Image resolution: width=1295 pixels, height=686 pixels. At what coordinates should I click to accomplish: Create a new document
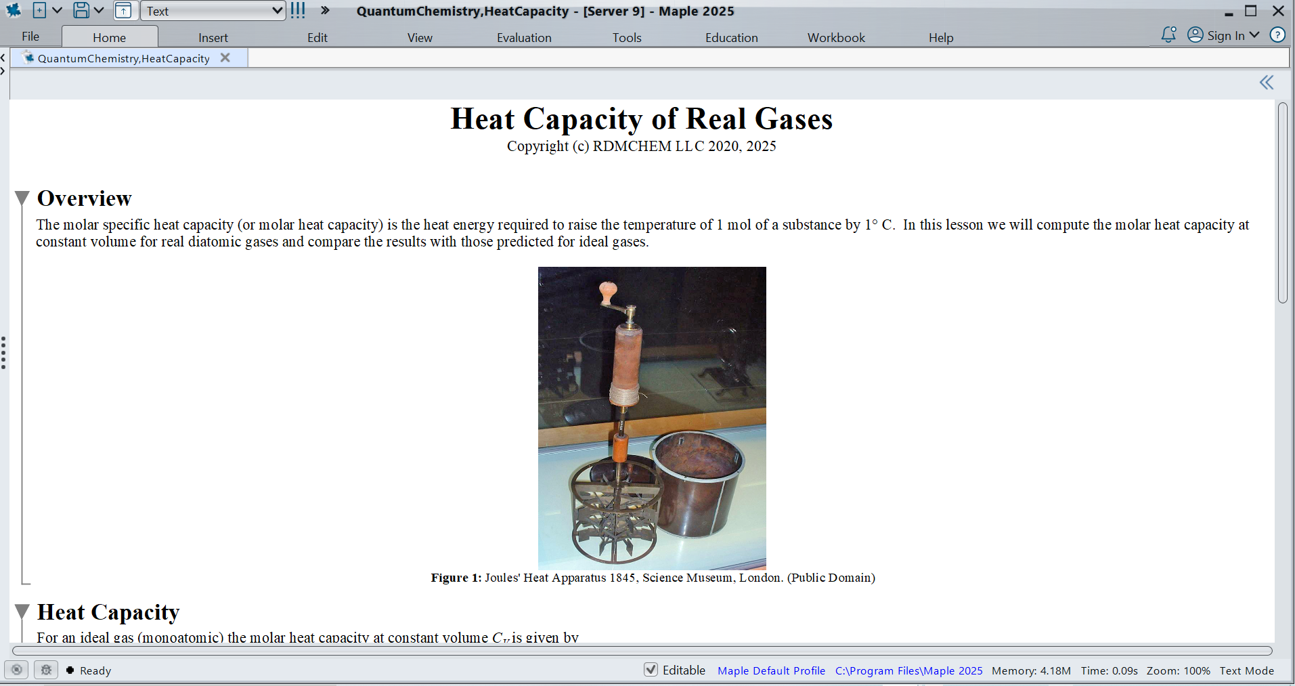(39, 10)
